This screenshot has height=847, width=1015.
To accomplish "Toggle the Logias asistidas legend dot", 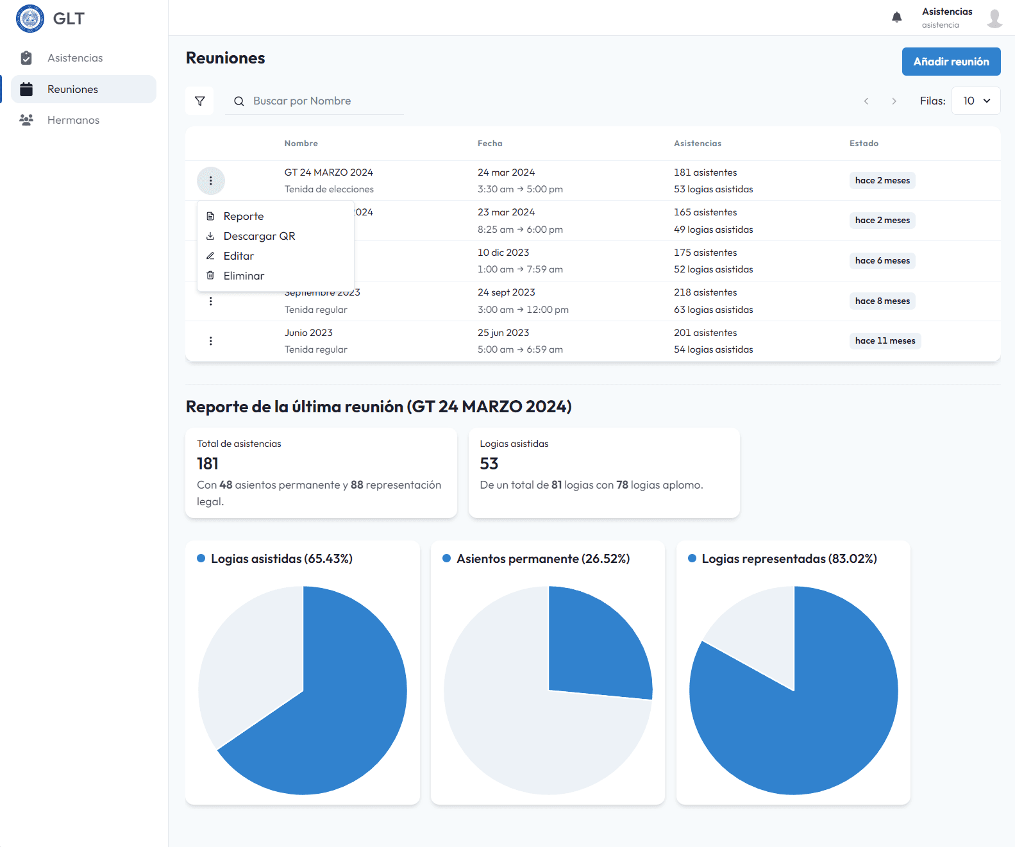I will click(201, 558).
